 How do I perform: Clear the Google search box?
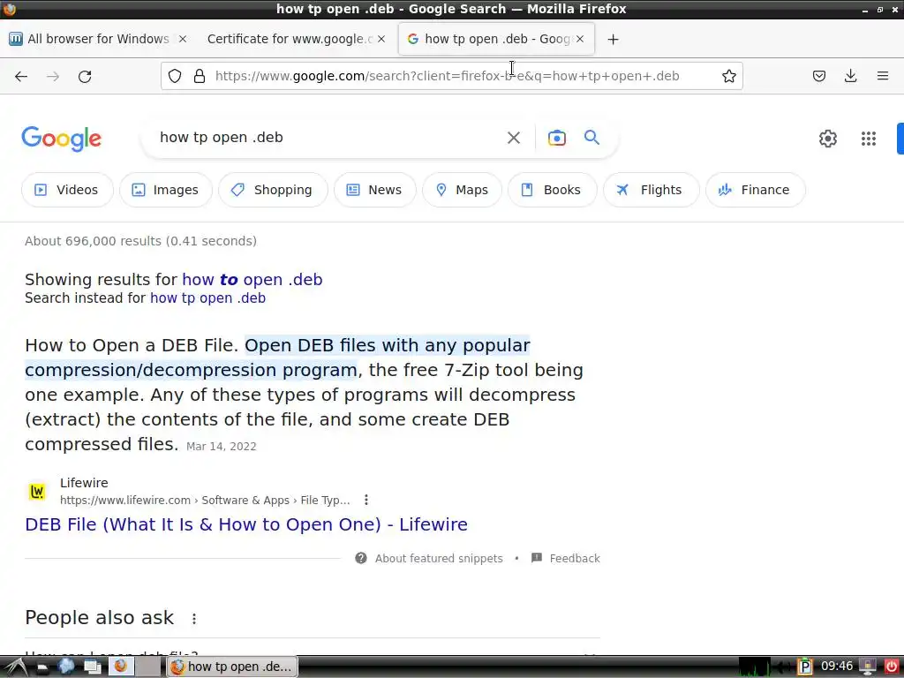coord(514,138)
